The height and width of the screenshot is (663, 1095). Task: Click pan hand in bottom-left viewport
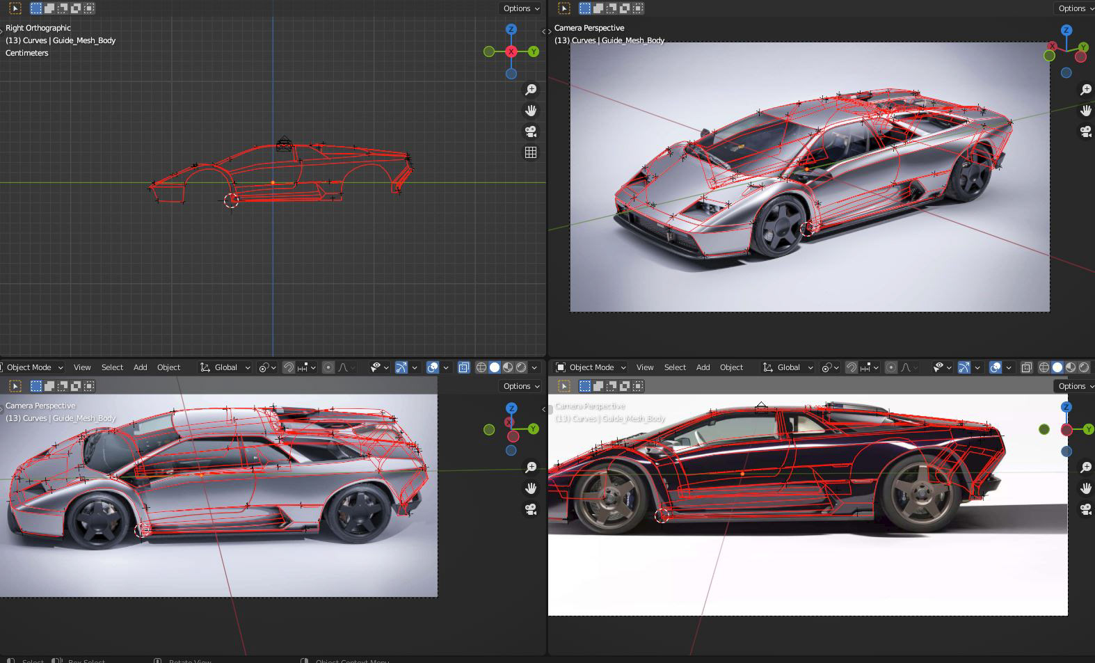coord(531,488)
